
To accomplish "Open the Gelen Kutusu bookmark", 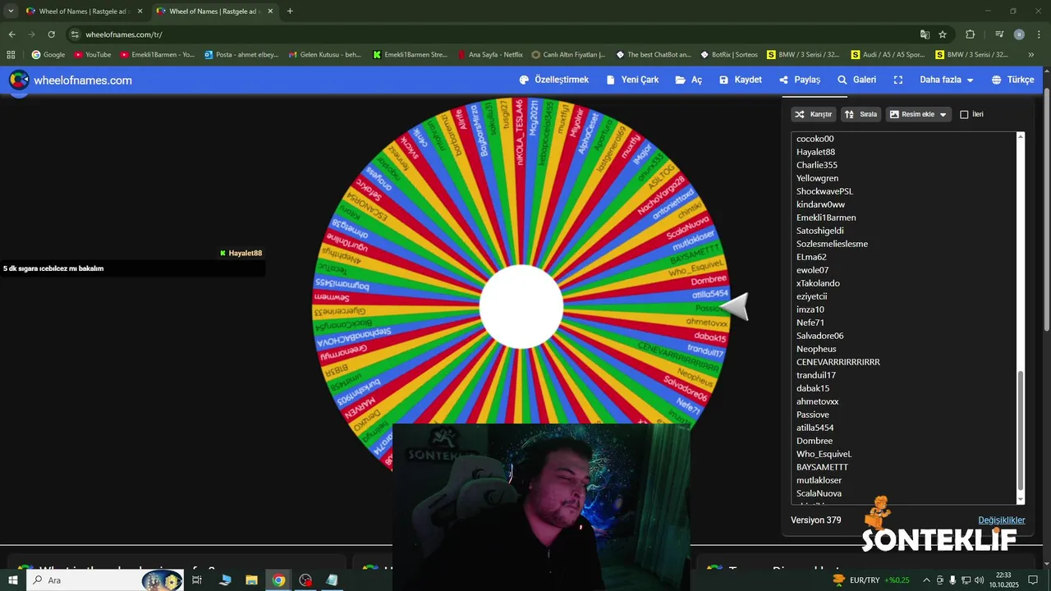I will point(325,55).
